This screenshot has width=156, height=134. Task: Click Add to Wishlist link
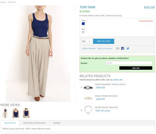(89, 48)
